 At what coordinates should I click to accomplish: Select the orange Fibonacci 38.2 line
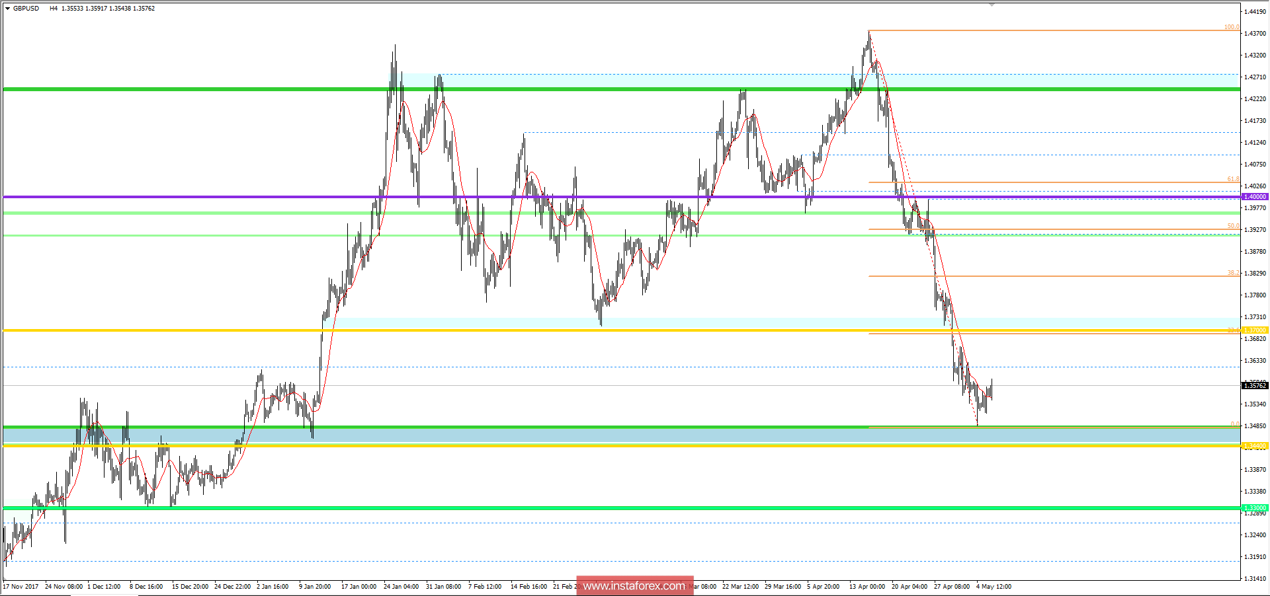point(1054,276)
